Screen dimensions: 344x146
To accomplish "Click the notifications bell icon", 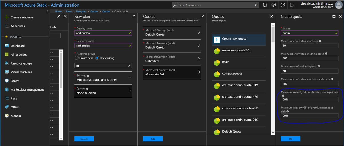I will (265, 5).
